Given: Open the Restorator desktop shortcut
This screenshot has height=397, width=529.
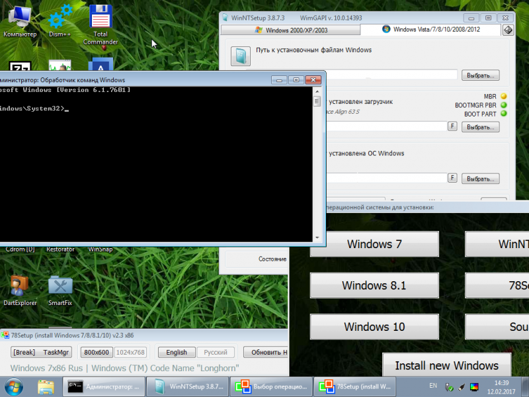Looking at the screenshot, I should point(60,249).
